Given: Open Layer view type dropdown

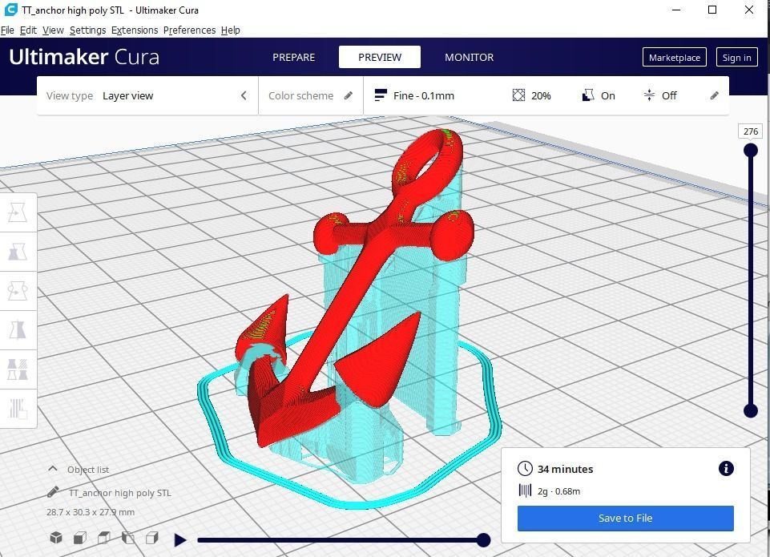Looking at the screenshot, I should pos(147,95).
